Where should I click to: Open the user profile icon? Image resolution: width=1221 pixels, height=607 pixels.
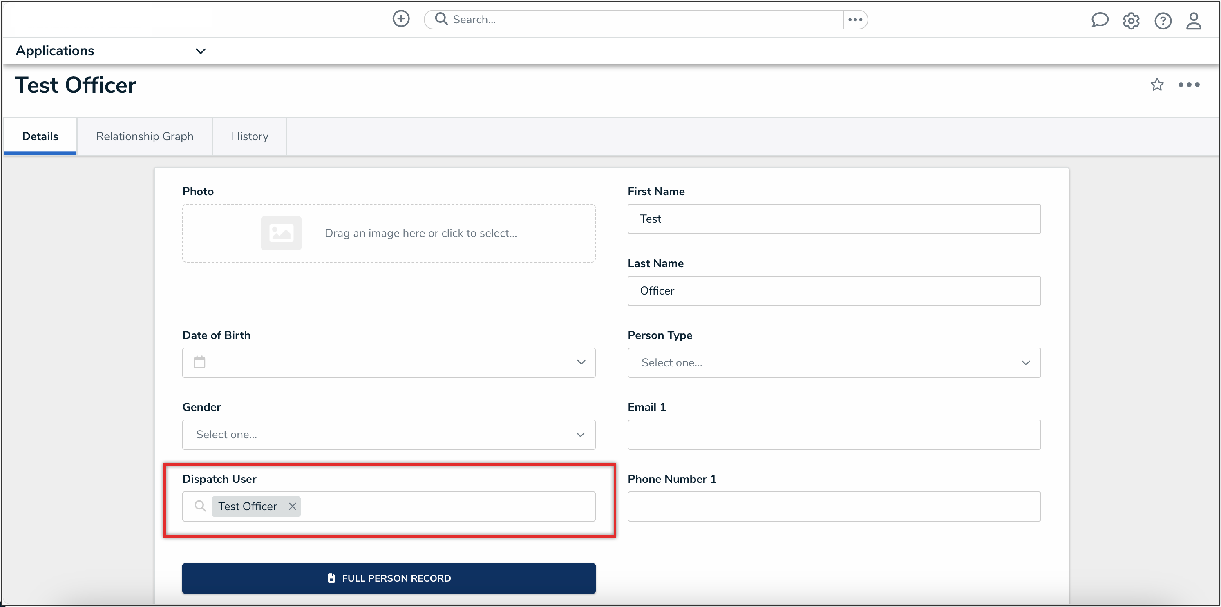pyautogui.click(x=1194, y=21)
